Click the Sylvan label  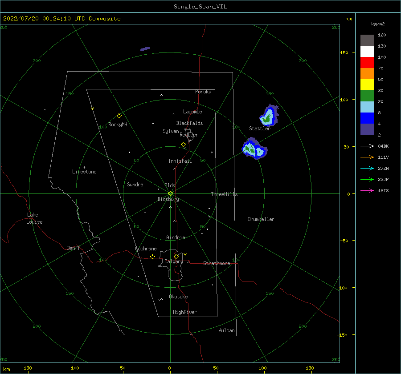point(171,131)
